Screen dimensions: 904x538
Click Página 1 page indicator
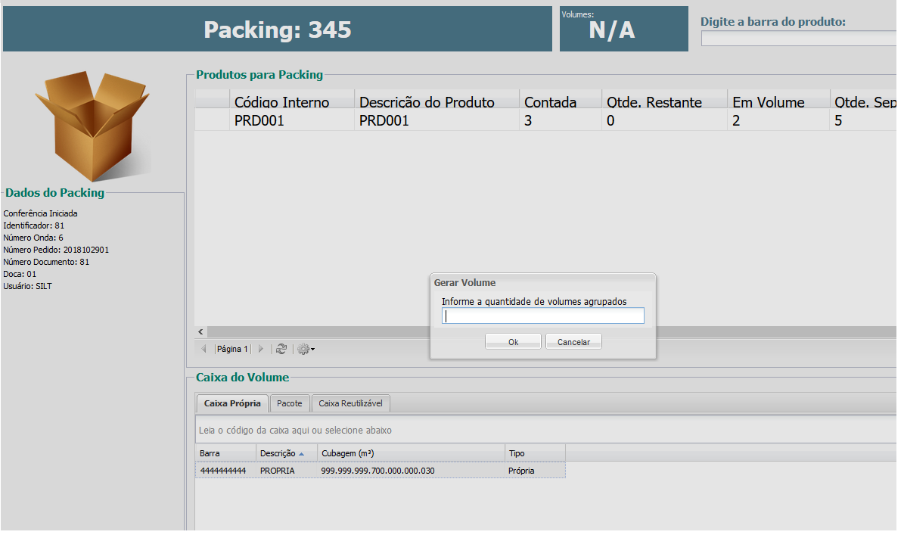pos(232,349)
